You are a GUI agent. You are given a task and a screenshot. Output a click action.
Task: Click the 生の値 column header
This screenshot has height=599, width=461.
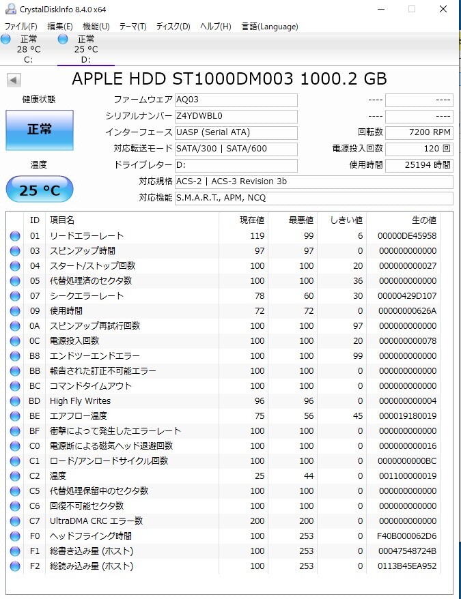click(403, 220)
